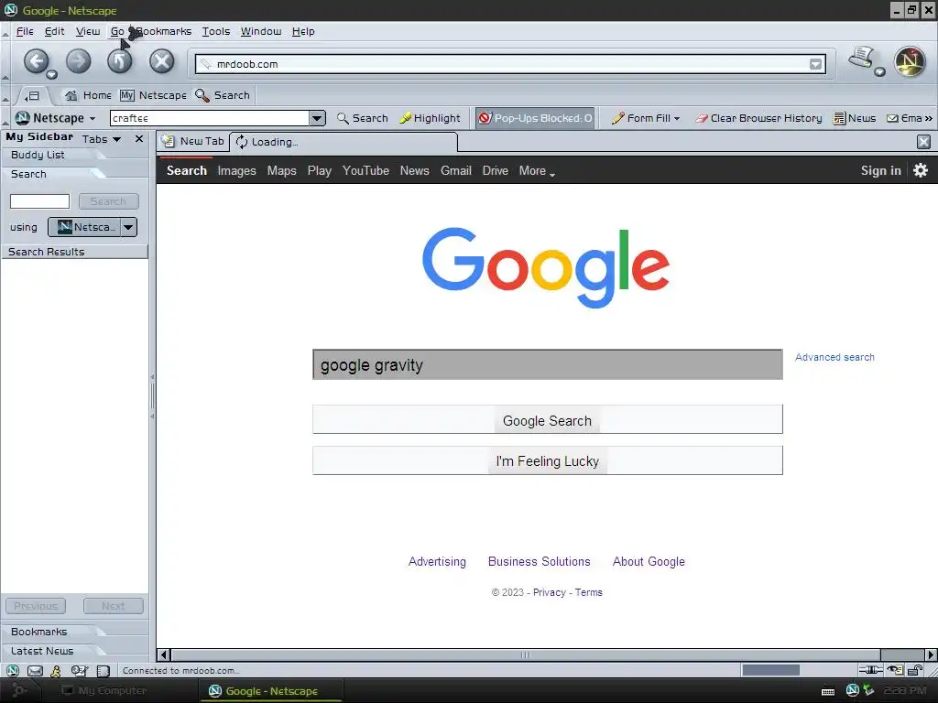Screen dimensions: 938x703
Task: Open the sidebar Tabs dropdown
Action: (102, 139)
